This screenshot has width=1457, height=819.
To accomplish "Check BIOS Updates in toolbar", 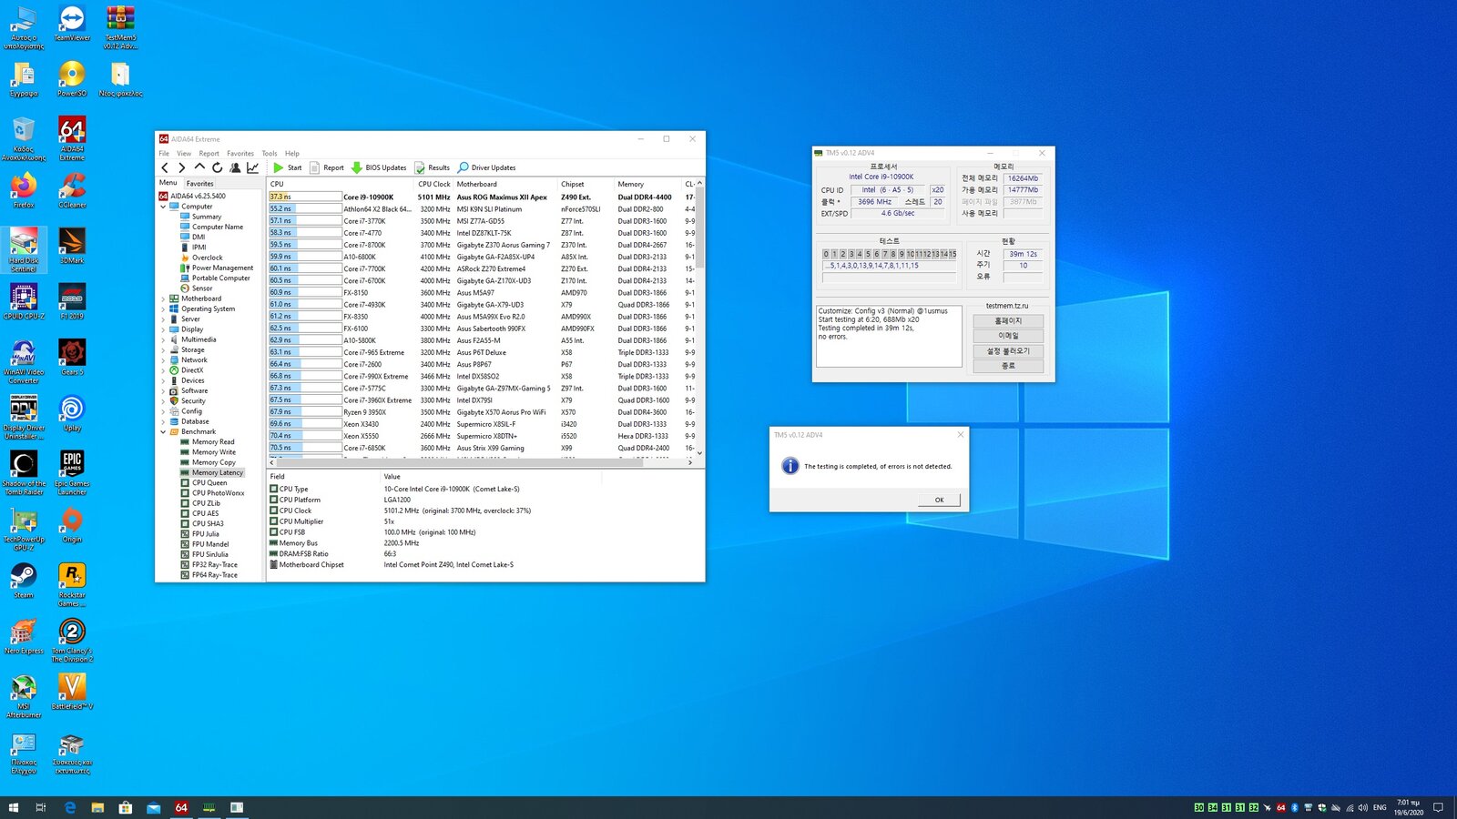I will click(379, 167).
